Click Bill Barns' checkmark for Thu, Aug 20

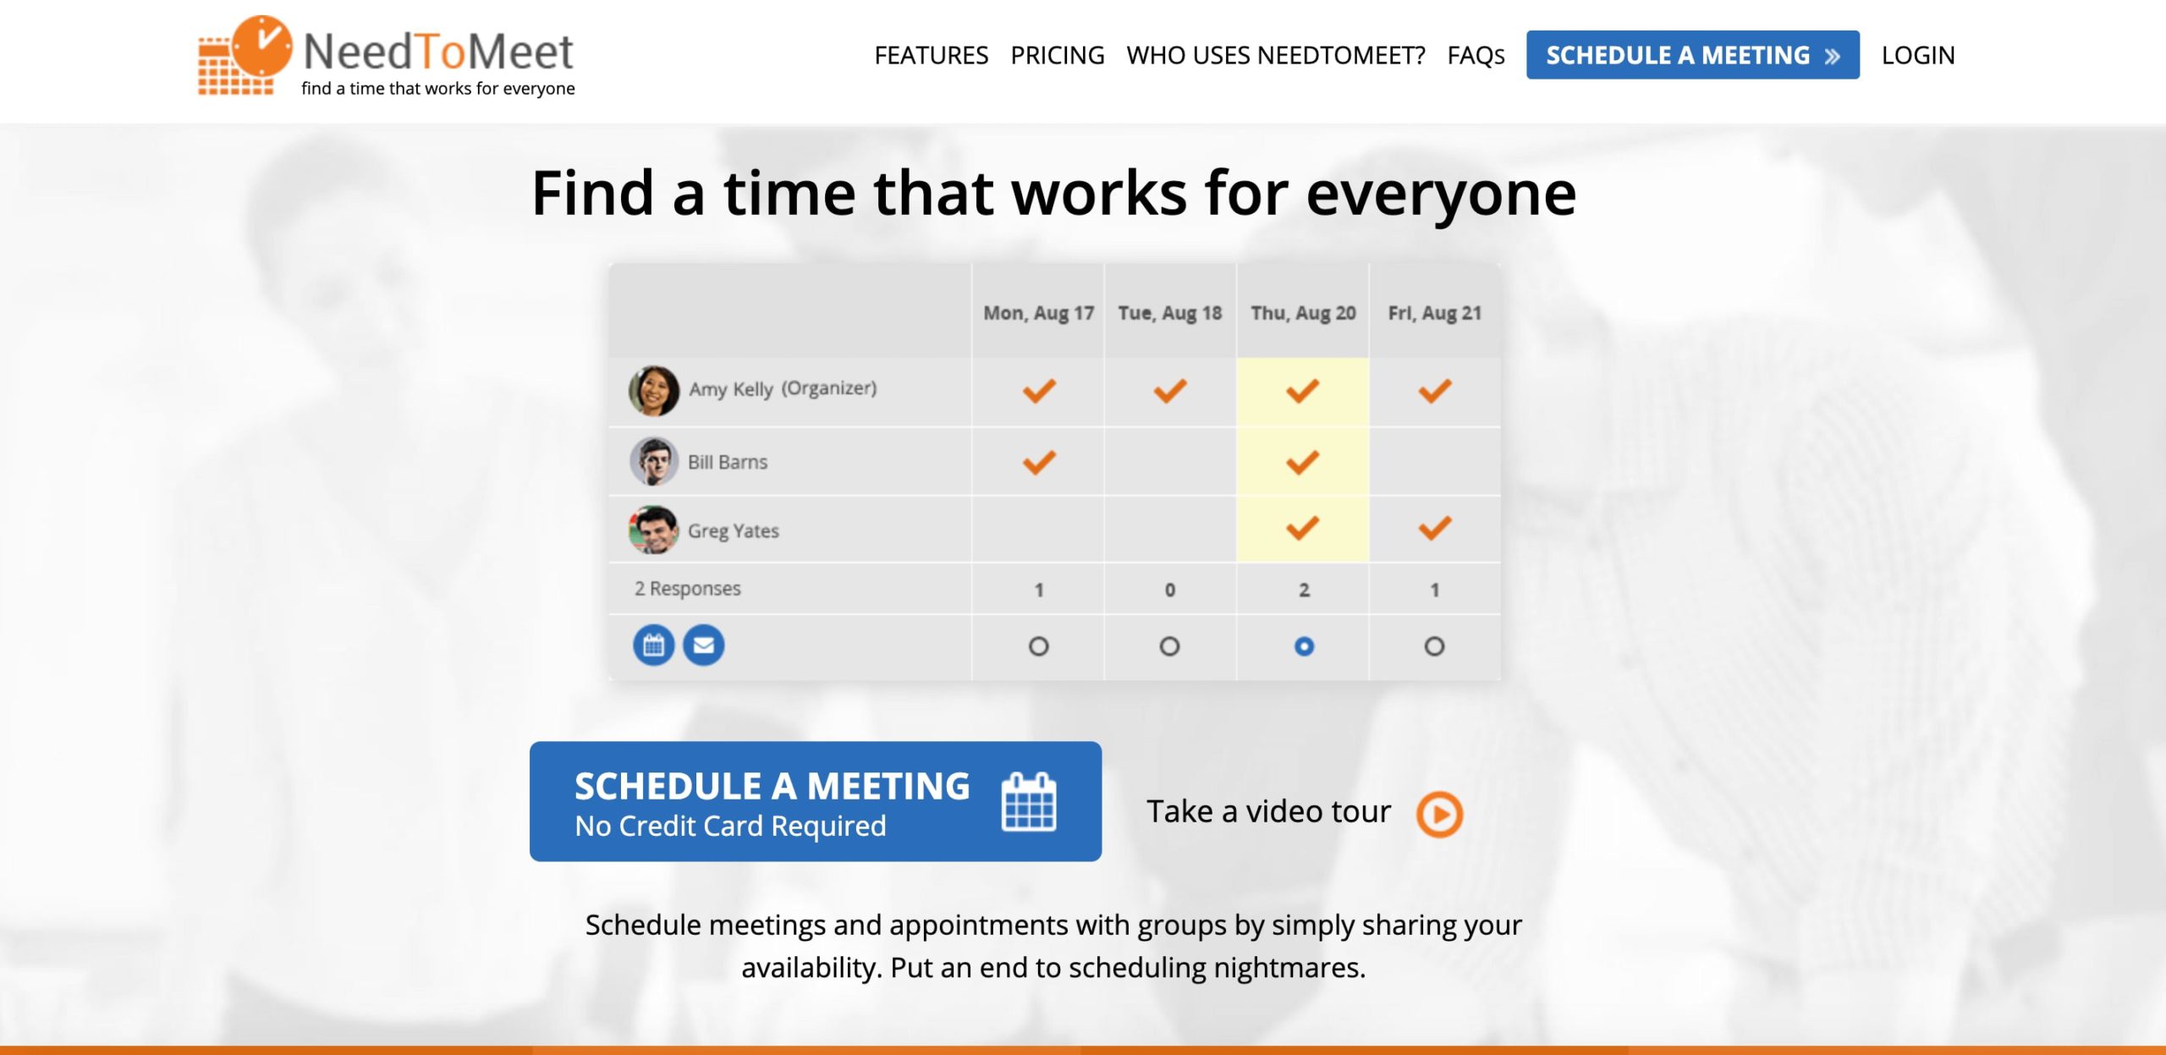(x=1303, y=463)
